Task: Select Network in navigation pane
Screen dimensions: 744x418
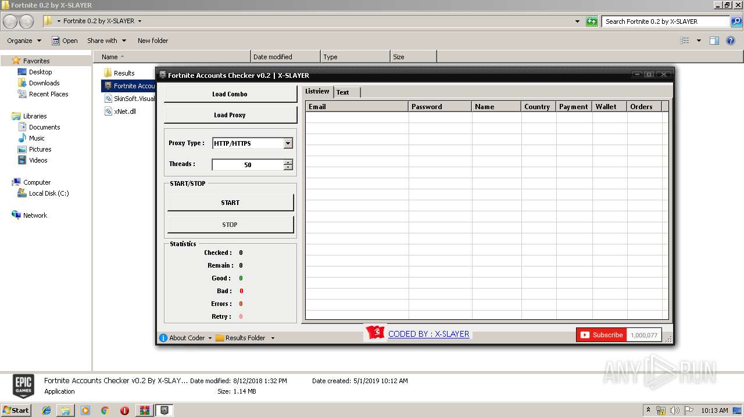Action: click(x=35, y=215)
